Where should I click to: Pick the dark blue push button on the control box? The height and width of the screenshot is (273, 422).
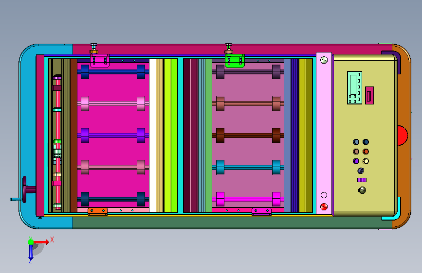pyautogui.click(x=366, y=142)
